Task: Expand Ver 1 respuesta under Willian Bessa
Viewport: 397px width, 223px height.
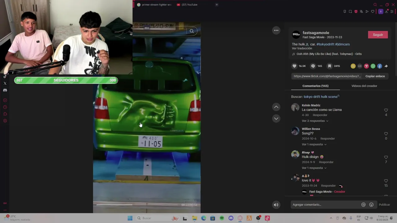Action: click(x=314, y=144)
